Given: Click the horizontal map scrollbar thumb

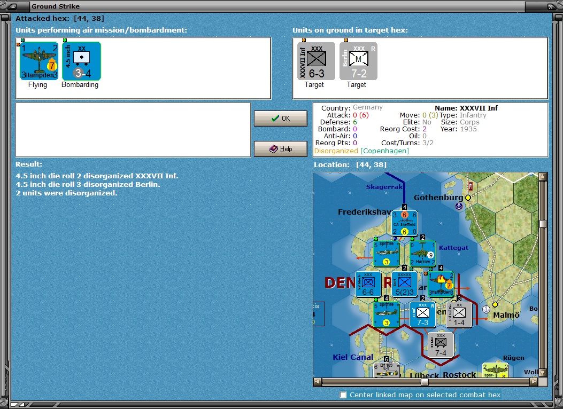Looking at the screenshot, I should (425, 382).
